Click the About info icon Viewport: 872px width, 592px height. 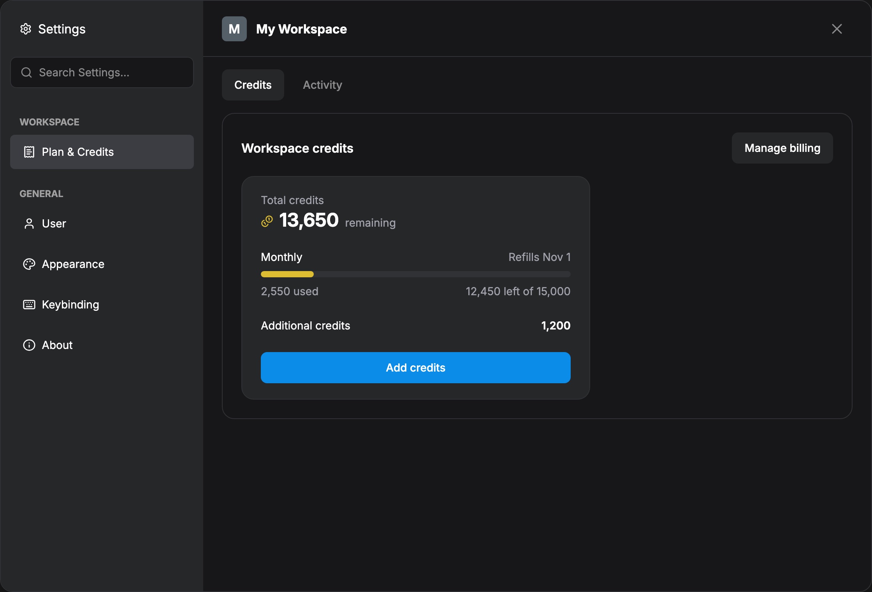29,345
